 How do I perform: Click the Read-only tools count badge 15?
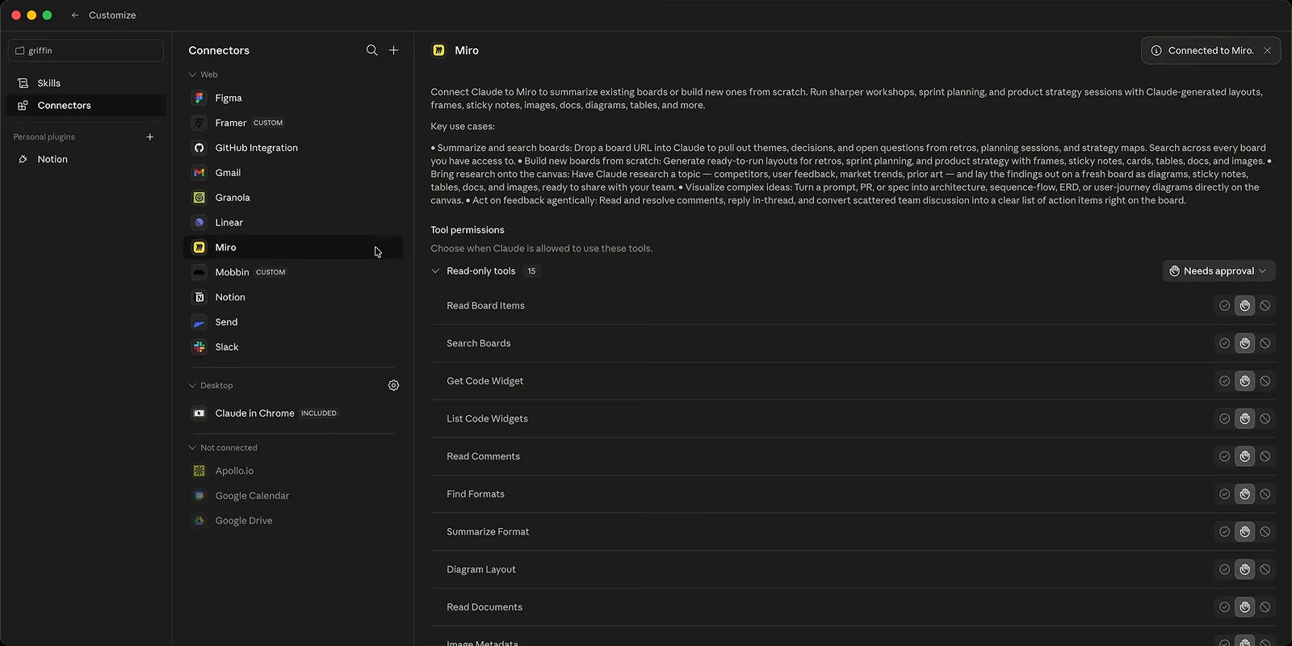click(531, 271)
